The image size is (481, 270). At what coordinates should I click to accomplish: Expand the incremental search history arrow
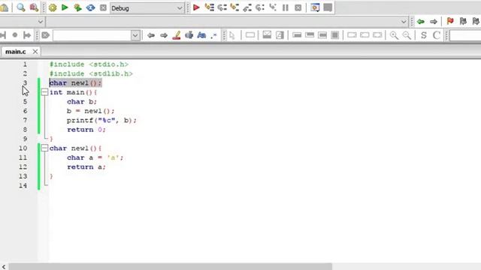tap(135, 35)
